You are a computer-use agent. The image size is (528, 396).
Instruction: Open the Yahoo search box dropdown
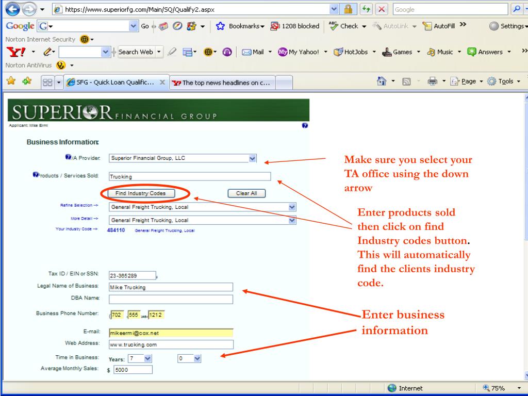[105, 52]
